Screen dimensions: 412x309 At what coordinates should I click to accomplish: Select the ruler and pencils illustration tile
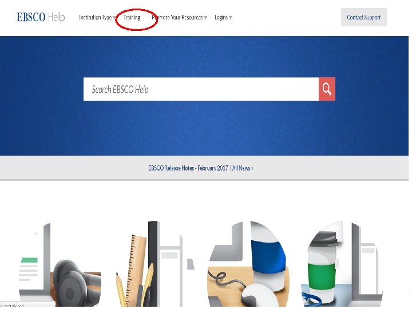click(x=155, y=264)
